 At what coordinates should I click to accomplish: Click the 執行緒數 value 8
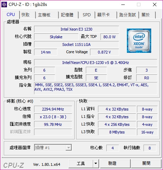(x=149, y=148)
